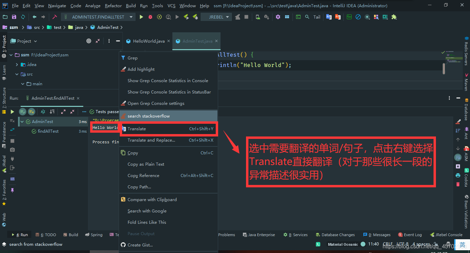Open the TODO tool window button
Screen dimensions: 470x253
tap(46, 235)
